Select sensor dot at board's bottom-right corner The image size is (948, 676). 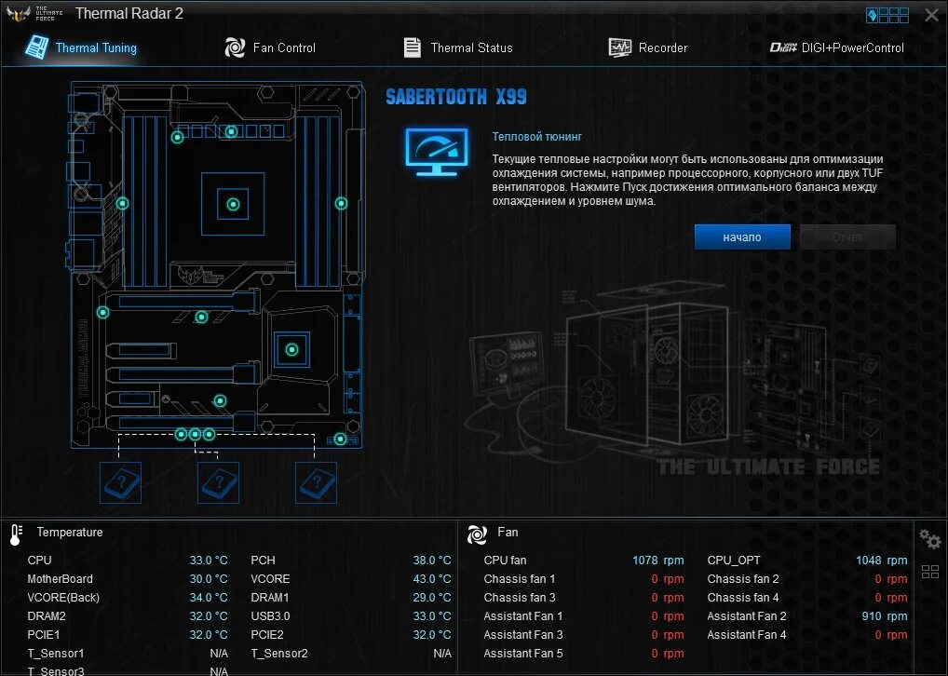[x=340, y=439]
